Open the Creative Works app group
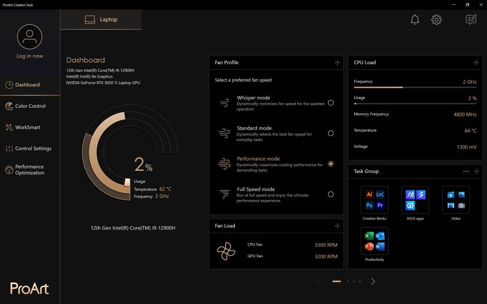Image resolution: width=487 pixels, height=304 pixels. tap(375, 200)
